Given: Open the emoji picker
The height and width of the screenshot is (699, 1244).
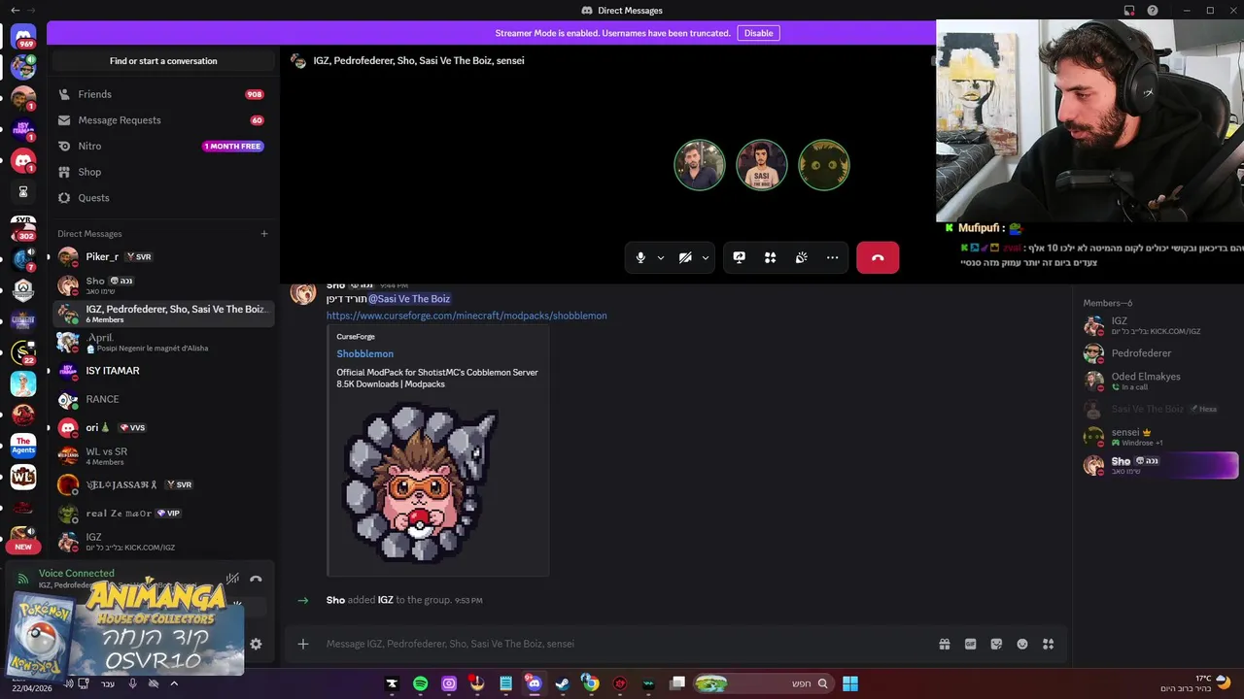Looking at the screenshot, I should click(x=1022, y=644).
